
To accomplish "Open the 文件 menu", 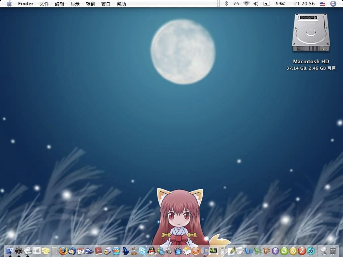I will point(44,4).
